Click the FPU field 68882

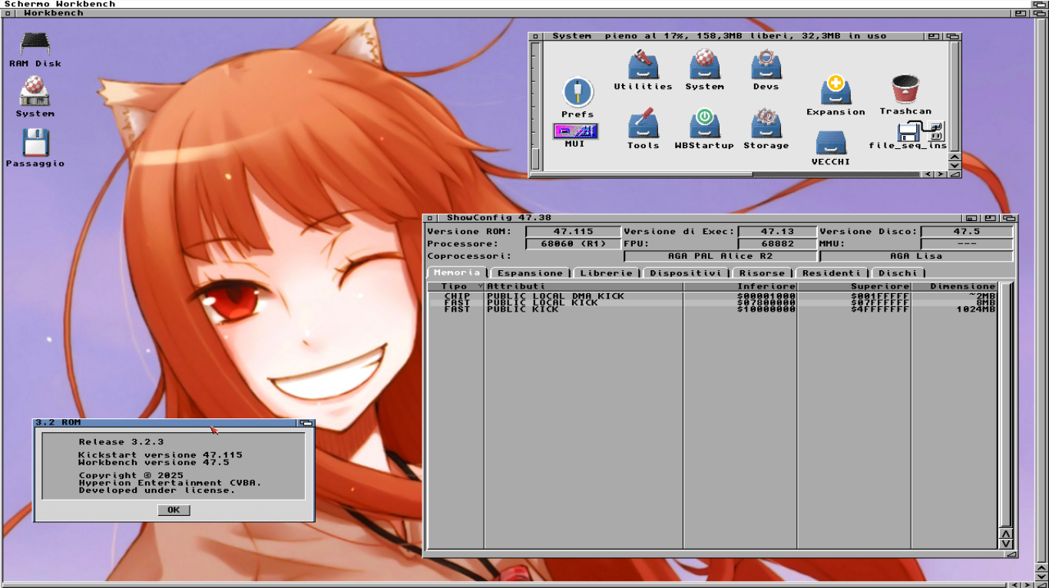point(776,244)
